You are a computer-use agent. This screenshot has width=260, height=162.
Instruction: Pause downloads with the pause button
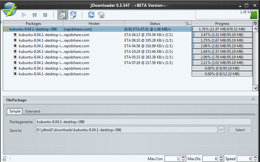[35, 15]
